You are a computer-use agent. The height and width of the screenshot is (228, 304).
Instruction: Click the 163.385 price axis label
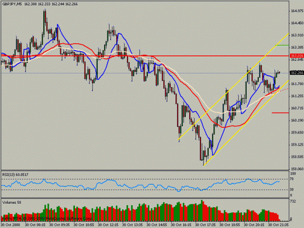[297, 47]
